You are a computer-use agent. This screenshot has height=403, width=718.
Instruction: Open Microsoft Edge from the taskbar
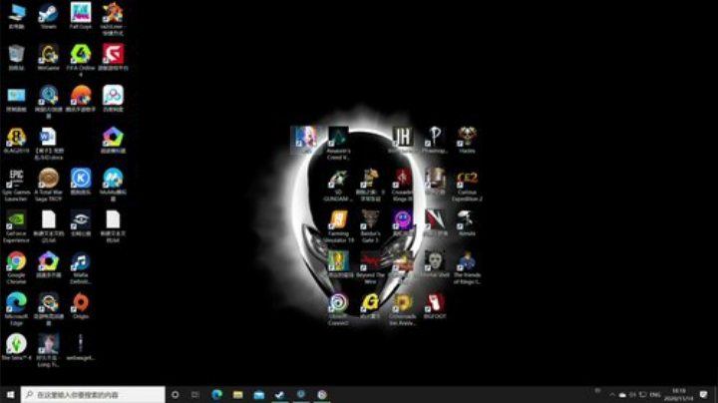216,394
